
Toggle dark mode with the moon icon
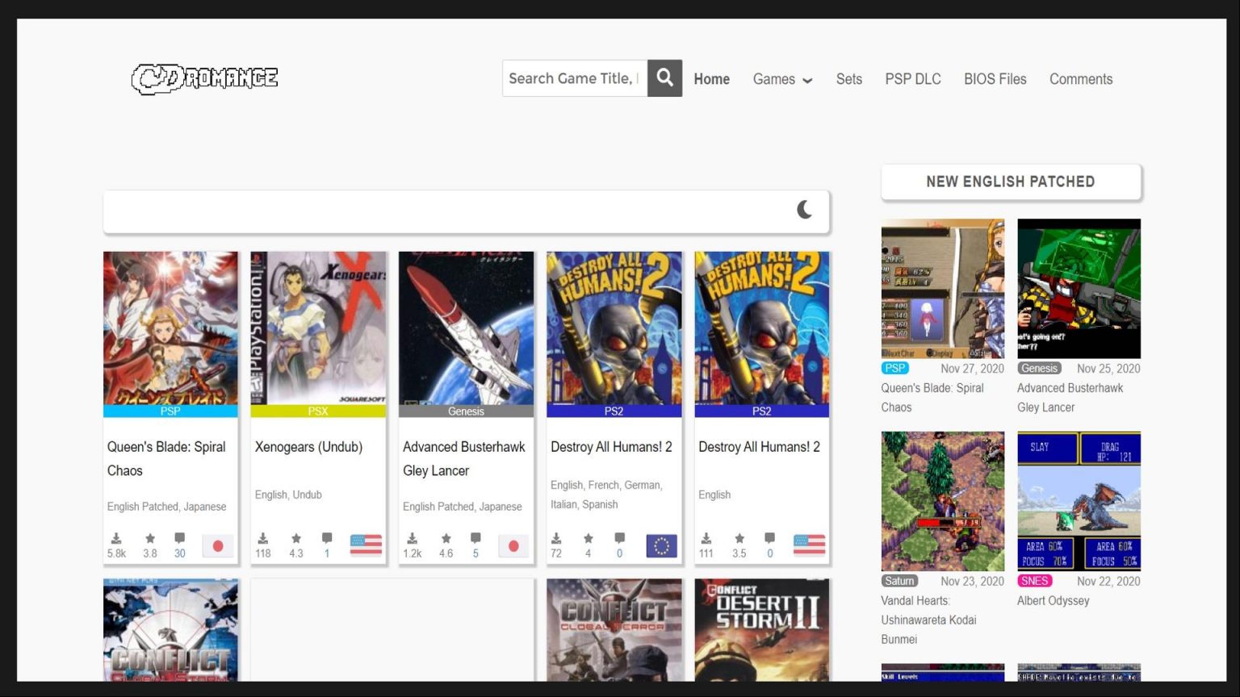(804, 210)
